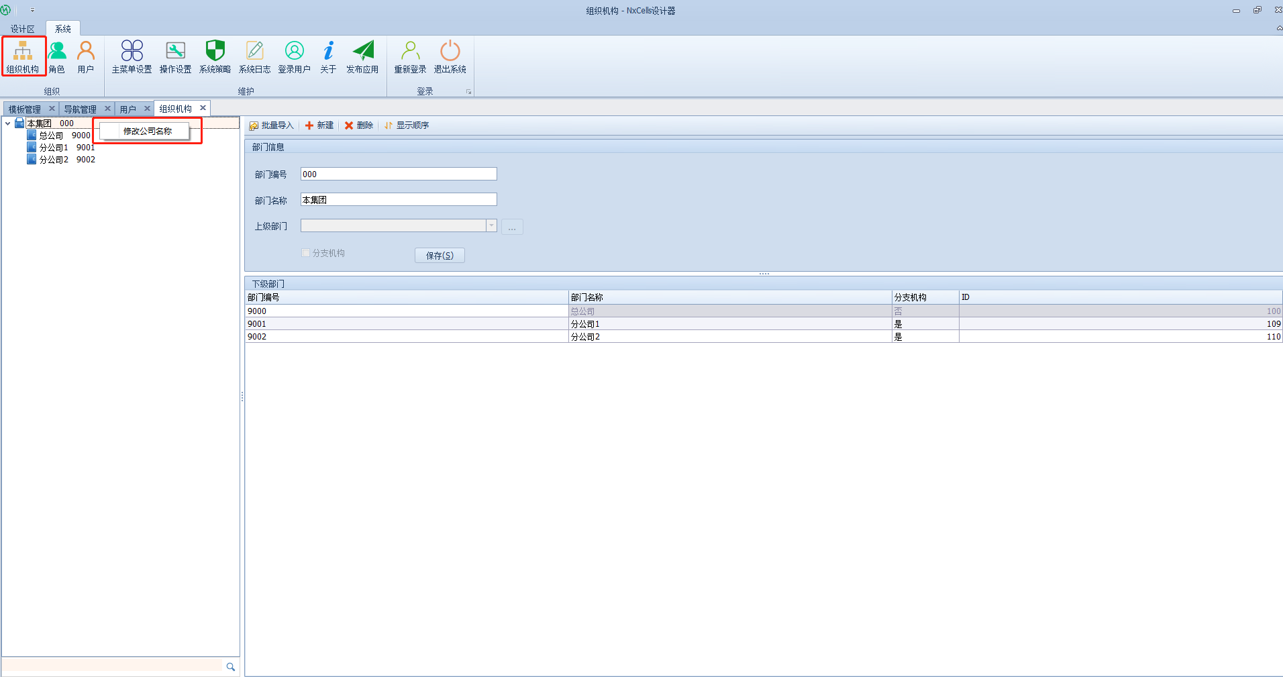The image size is (1283, 677).
Task: Click 发布应用 paper plane icon
Action: point(362,56)
